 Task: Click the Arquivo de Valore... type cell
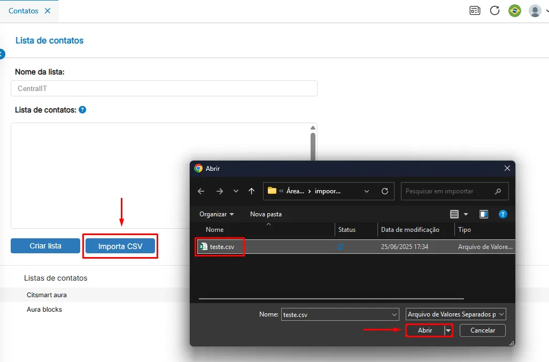[485, 246]
